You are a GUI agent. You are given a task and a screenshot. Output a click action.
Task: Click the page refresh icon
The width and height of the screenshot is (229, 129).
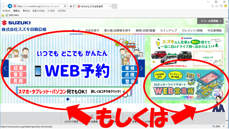click(x=74, y=6)
